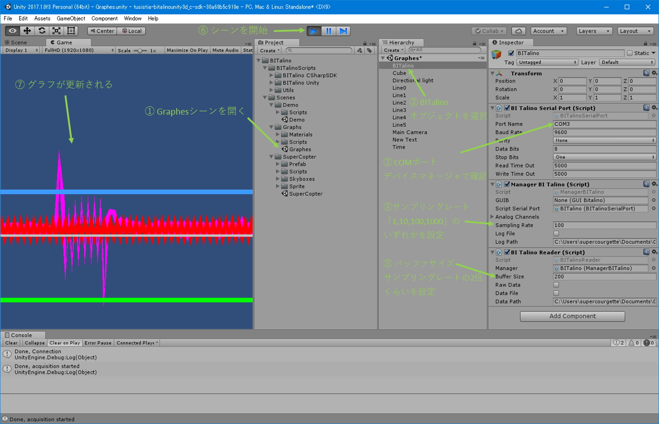
Task: Open the Layer dropdown showing Default
Action: [x=627, y=63]
